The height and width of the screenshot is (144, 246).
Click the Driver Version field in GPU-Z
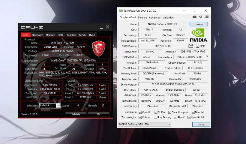click(x=173, y=84)
